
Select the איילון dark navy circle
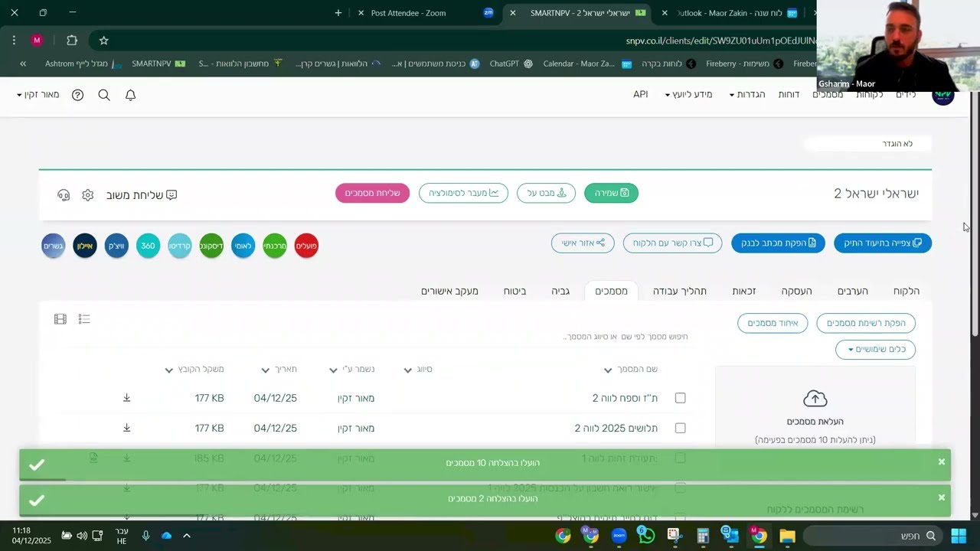click(85, 246)
